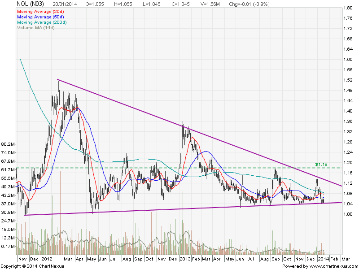Click the low price L=1.045
Image resolution: width=359 pixels, height=269 pixels.
pyautogui.click(x=152, y=4)
